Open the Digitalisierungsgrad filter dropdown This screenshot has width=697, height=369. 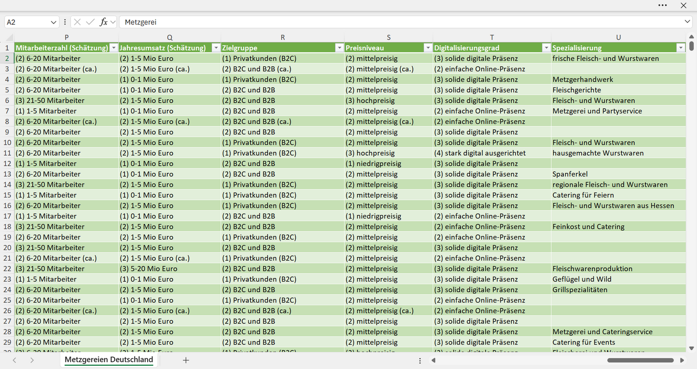coord(546,48)
